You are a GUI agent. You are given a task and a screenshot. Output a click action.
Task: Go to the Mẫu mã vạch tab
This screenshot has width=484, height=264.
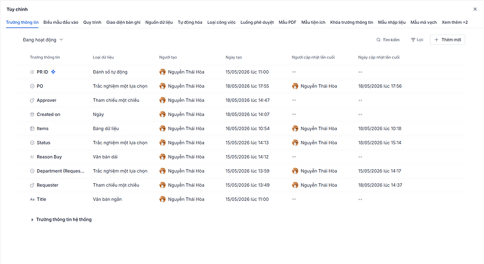coord(424,22)
